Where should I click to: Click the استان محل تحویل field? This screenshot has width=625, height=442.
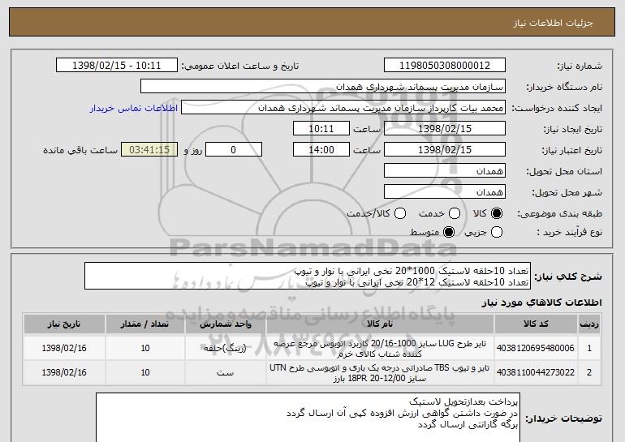[x=445, y=171]
